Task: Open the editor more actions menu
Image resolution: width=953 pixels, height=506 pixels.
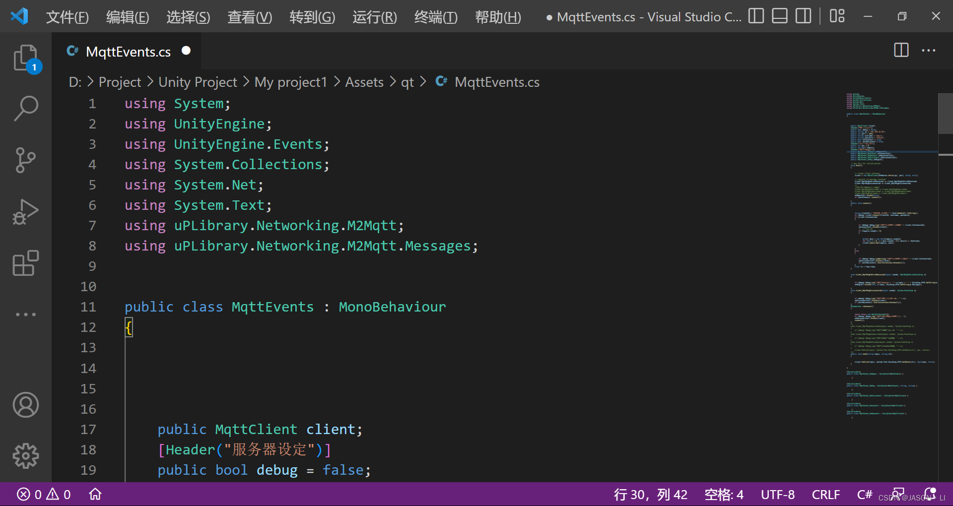Action: 928,50
